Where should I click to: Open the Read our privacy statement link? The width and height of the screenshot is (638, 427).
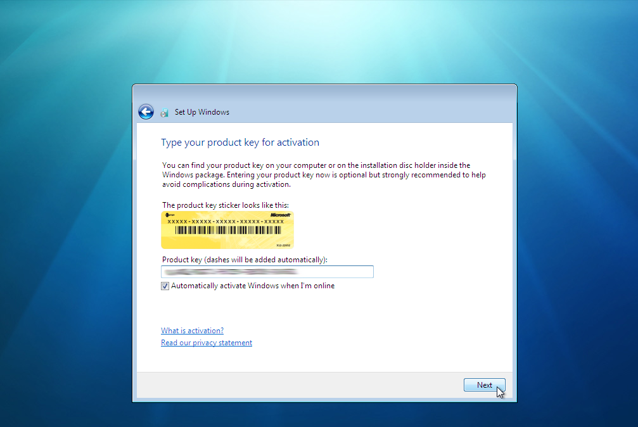pyautogui.click(x=207, y=343)
